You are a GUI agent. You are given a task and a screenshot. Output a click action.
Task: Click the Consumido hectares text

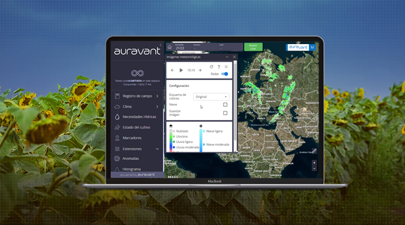pyautogui.click(x=137, y=85)
